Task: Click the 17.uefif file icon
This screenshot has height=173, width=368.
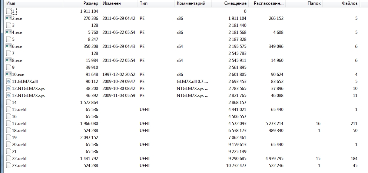Action: click(9, 123)
